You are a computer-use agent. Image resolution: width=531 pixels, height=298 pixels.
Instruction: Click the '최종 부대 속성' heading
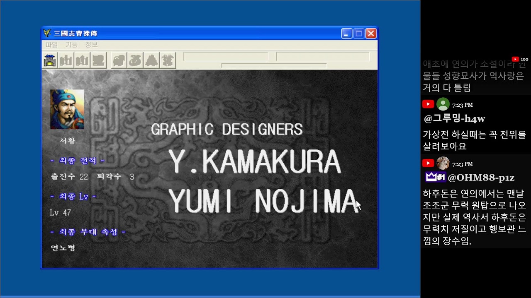(x=88, y=232)
